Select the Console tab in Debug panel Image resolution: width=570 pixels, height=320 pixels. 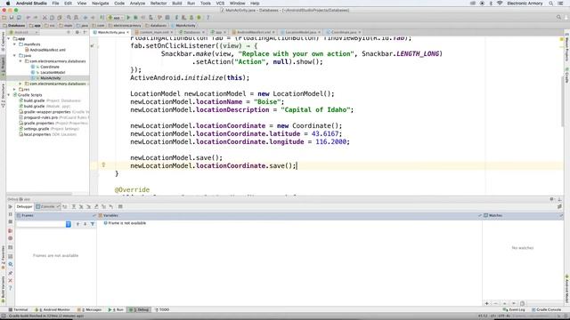(x=47, y=207)
